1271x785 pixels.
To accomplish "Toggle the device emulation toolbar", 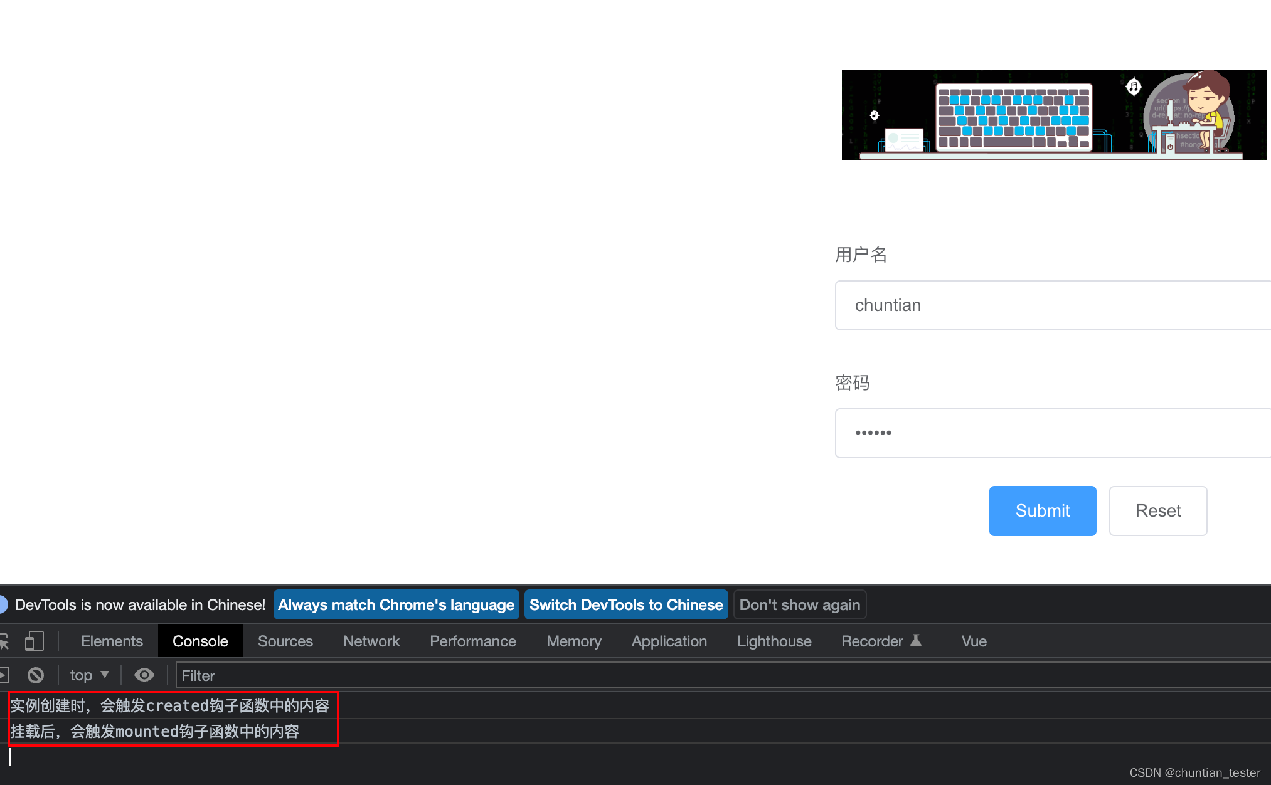I will [35, 641].
